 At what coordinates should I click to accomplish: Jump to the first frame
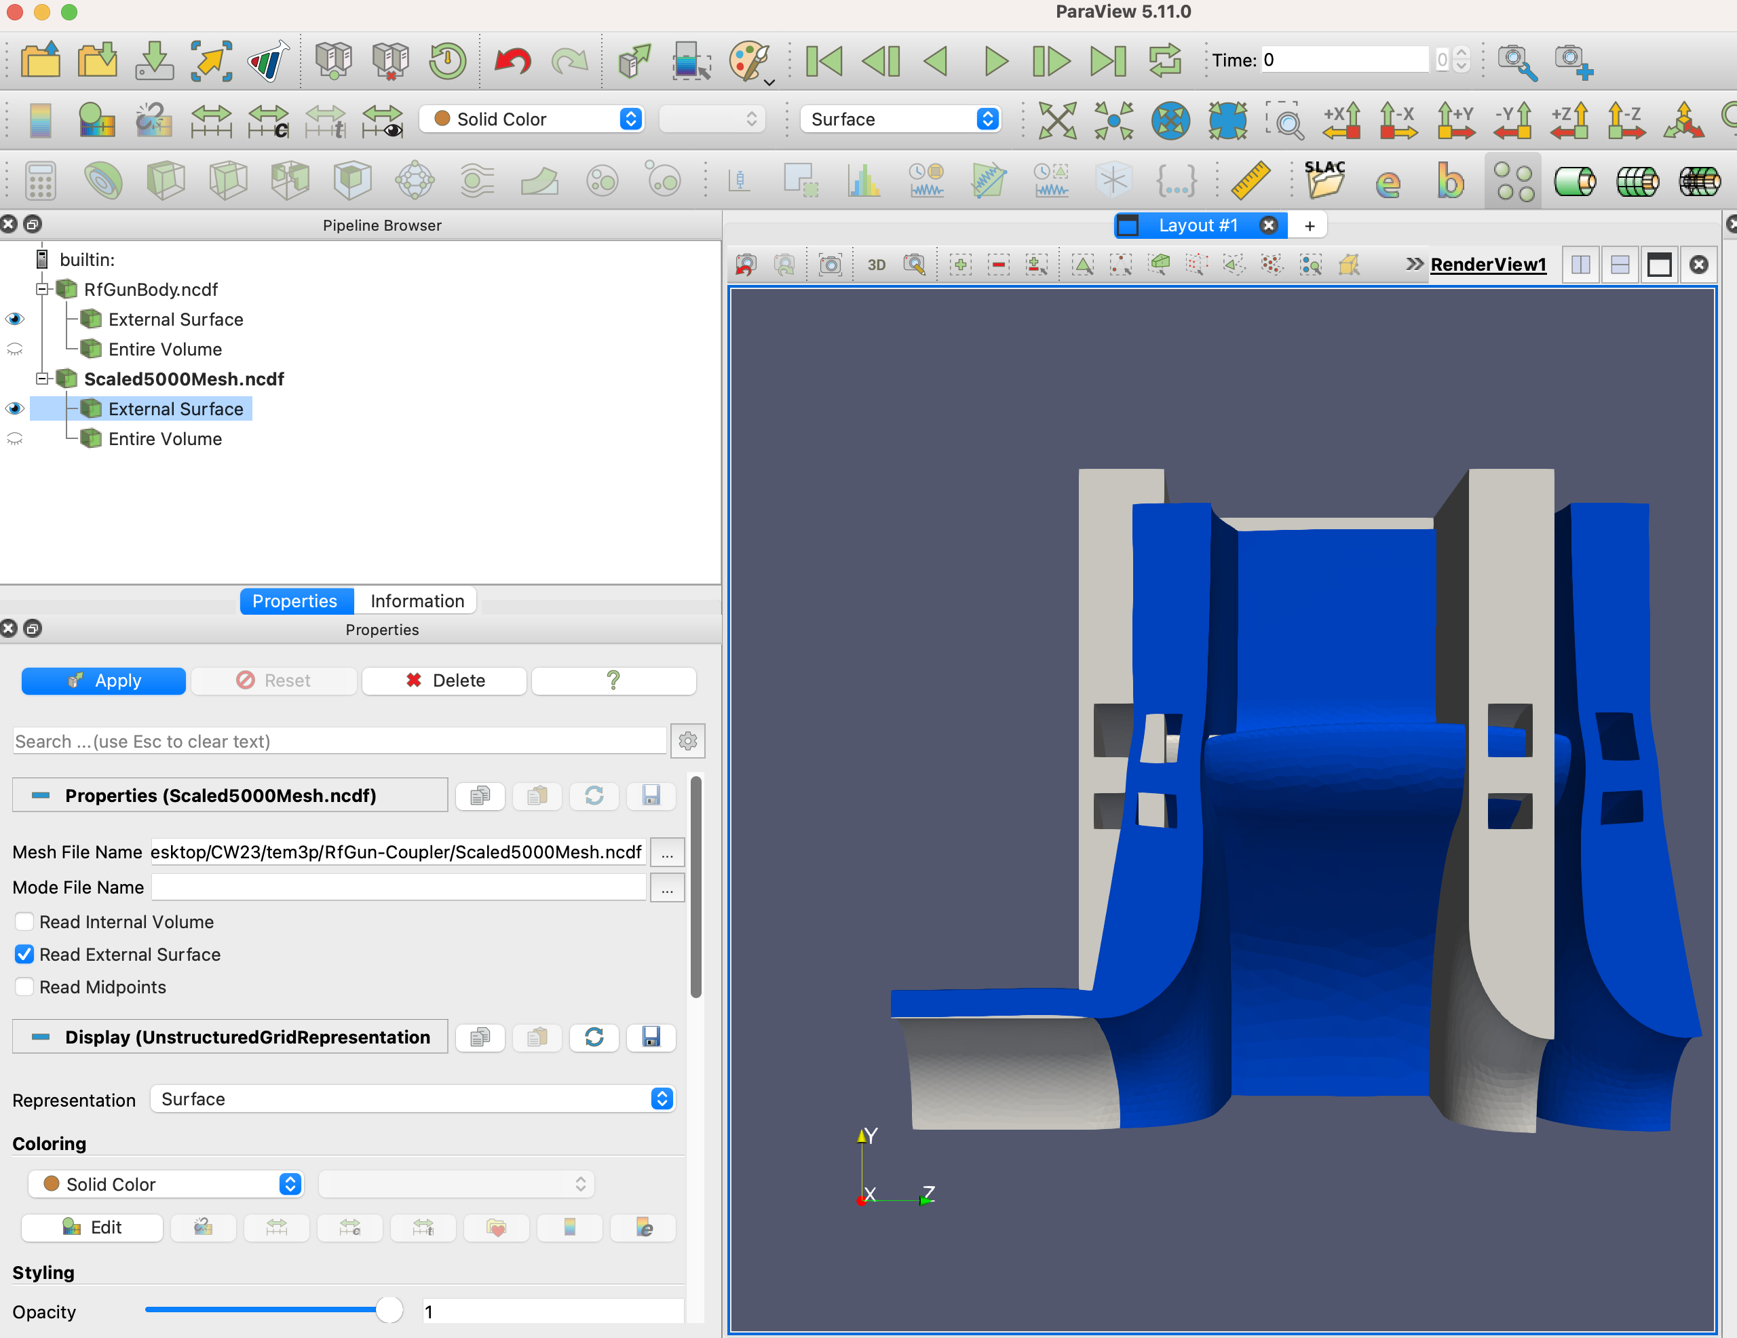point(824,60)
